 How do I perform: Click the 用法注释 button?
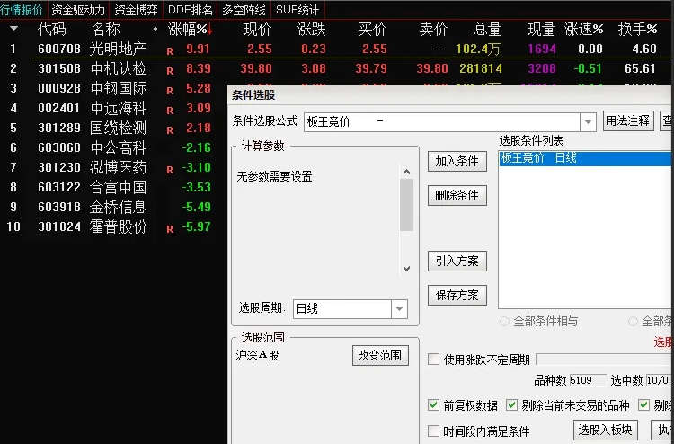tap(628, 121)
